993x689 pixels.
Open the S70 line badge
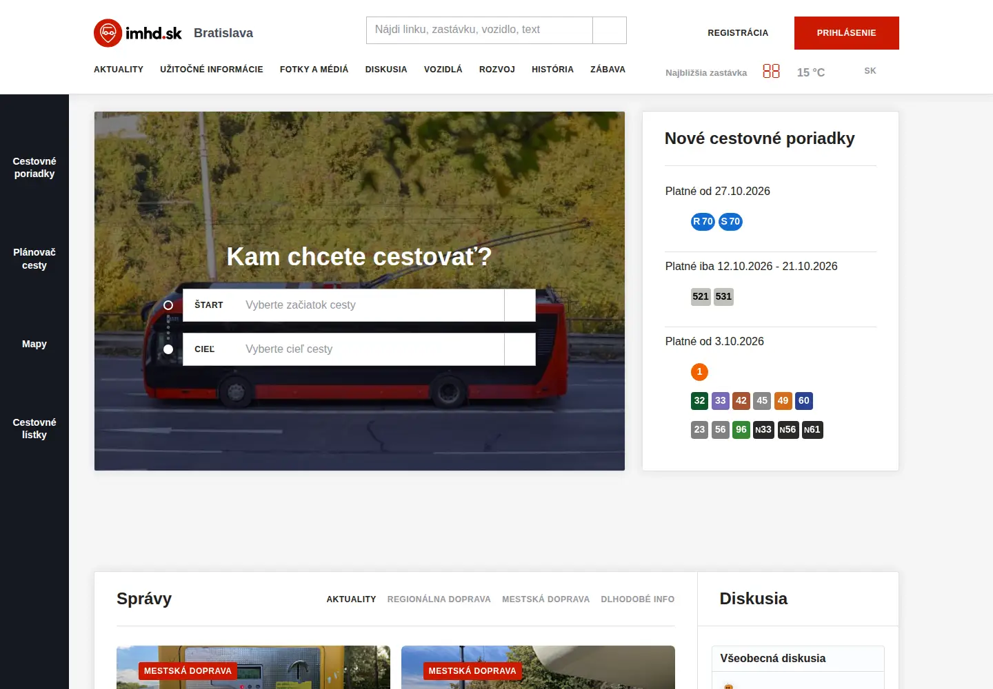click(x=730, y=222)
